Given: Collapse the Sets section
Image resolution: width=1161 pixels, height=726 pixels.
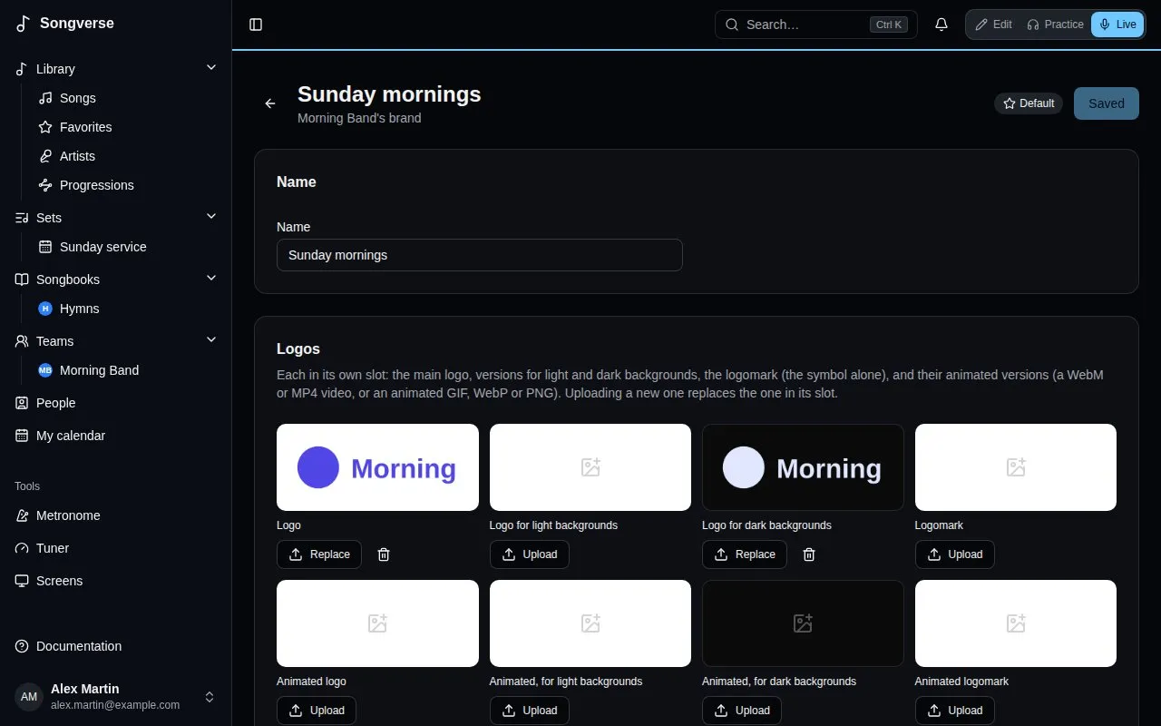Looking at the screenshot, I should (211, 217).
